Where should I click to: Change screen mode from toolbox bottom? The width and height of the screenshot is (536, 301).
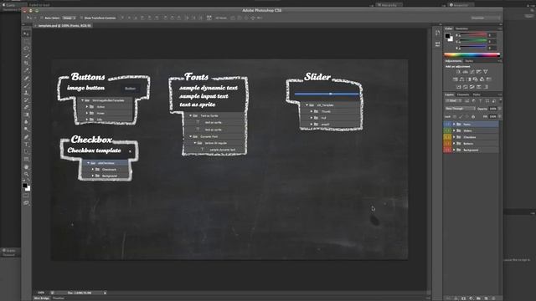(26, 202)
